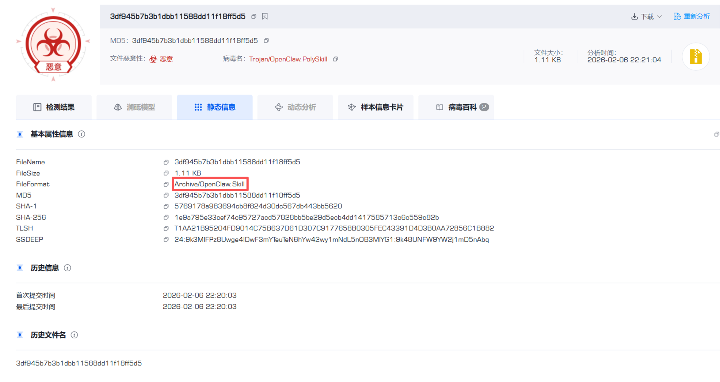Copy the FileName value
Screen dimensions: 720x382
pos(166,162)
